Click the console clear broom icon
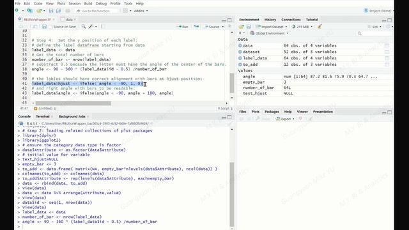 (x=229, y=124)
